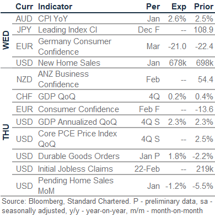The width and height of the screenshot is (215, 217).
Task: Click ANZ Business Confidence indicator
Action: pos(63,79)
